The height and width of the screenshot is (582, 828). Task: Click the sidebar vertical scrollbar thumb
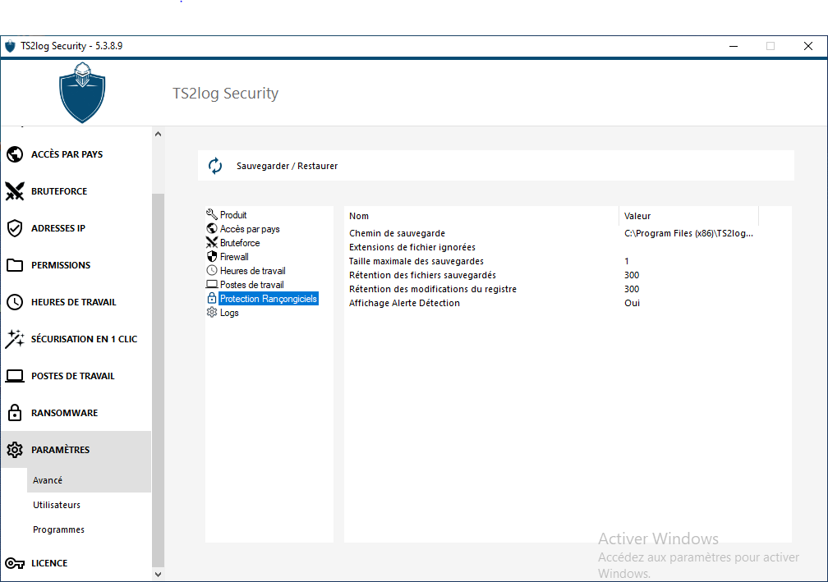tap(158, 380)
